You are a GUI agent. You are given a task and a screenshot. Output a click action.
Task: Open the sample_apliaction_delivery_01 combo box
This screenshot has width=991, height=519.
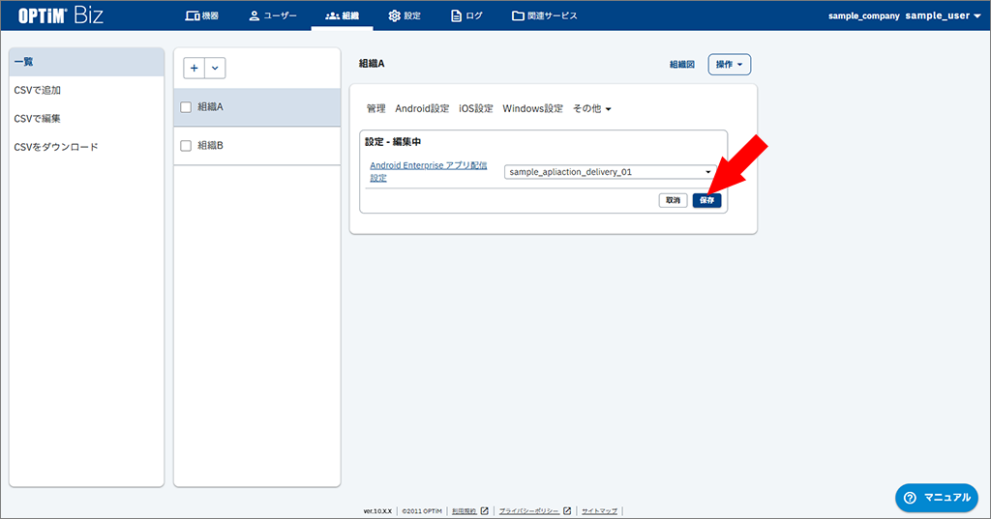point(610,172)
